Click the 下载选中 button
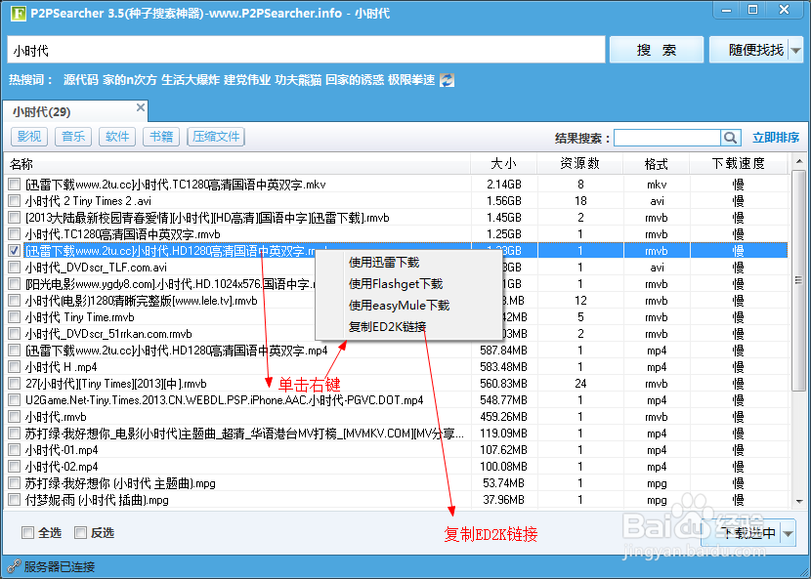Screen dimensions: 811x579 pos(742,533)
